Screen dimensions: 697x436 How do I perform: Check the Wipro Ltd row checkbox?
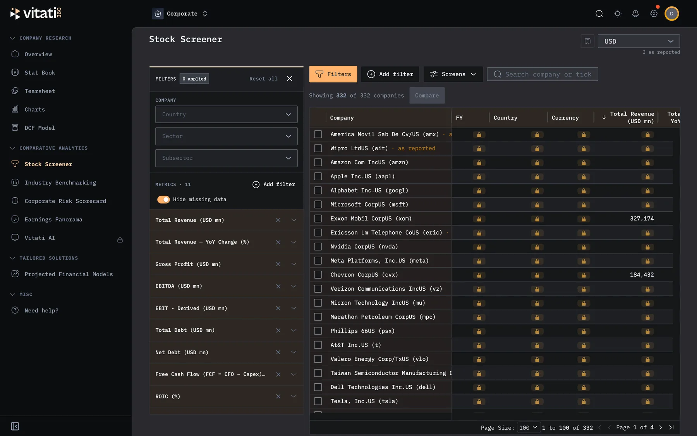318,148
